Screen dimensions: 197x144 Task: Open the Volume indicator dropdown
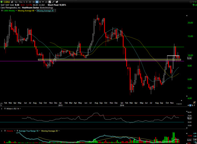pyautogui.click(x=15, y=131)
